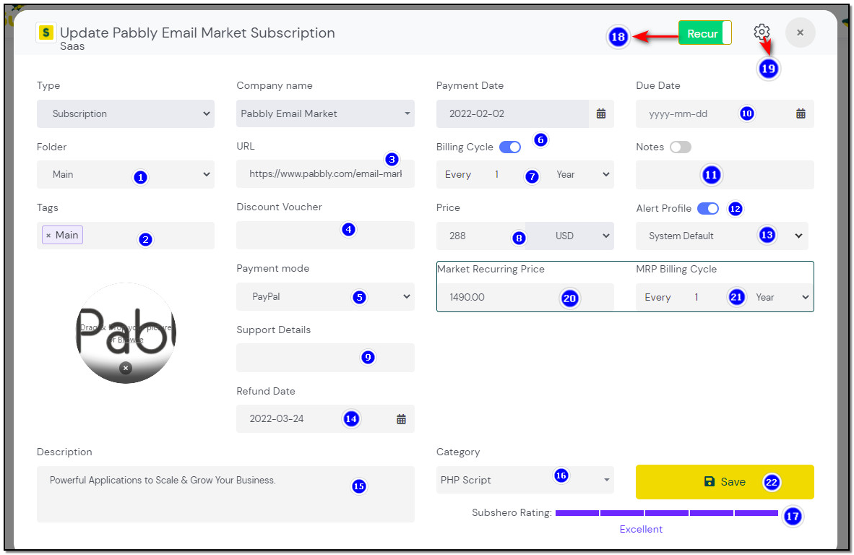Image resolution: width=854 pixels, height=555 pixels.
Task: Open the Refund Date calendar icon
Action: (x=401, y=419)
